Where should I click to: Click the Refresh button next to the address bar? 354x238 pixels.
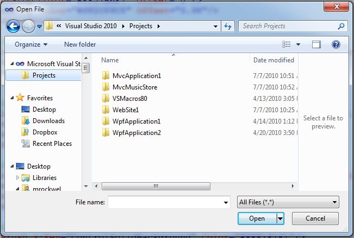click(x=228, y=27)
